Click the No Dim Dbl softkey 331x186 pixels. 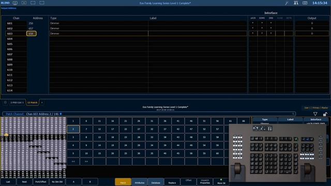57,182
